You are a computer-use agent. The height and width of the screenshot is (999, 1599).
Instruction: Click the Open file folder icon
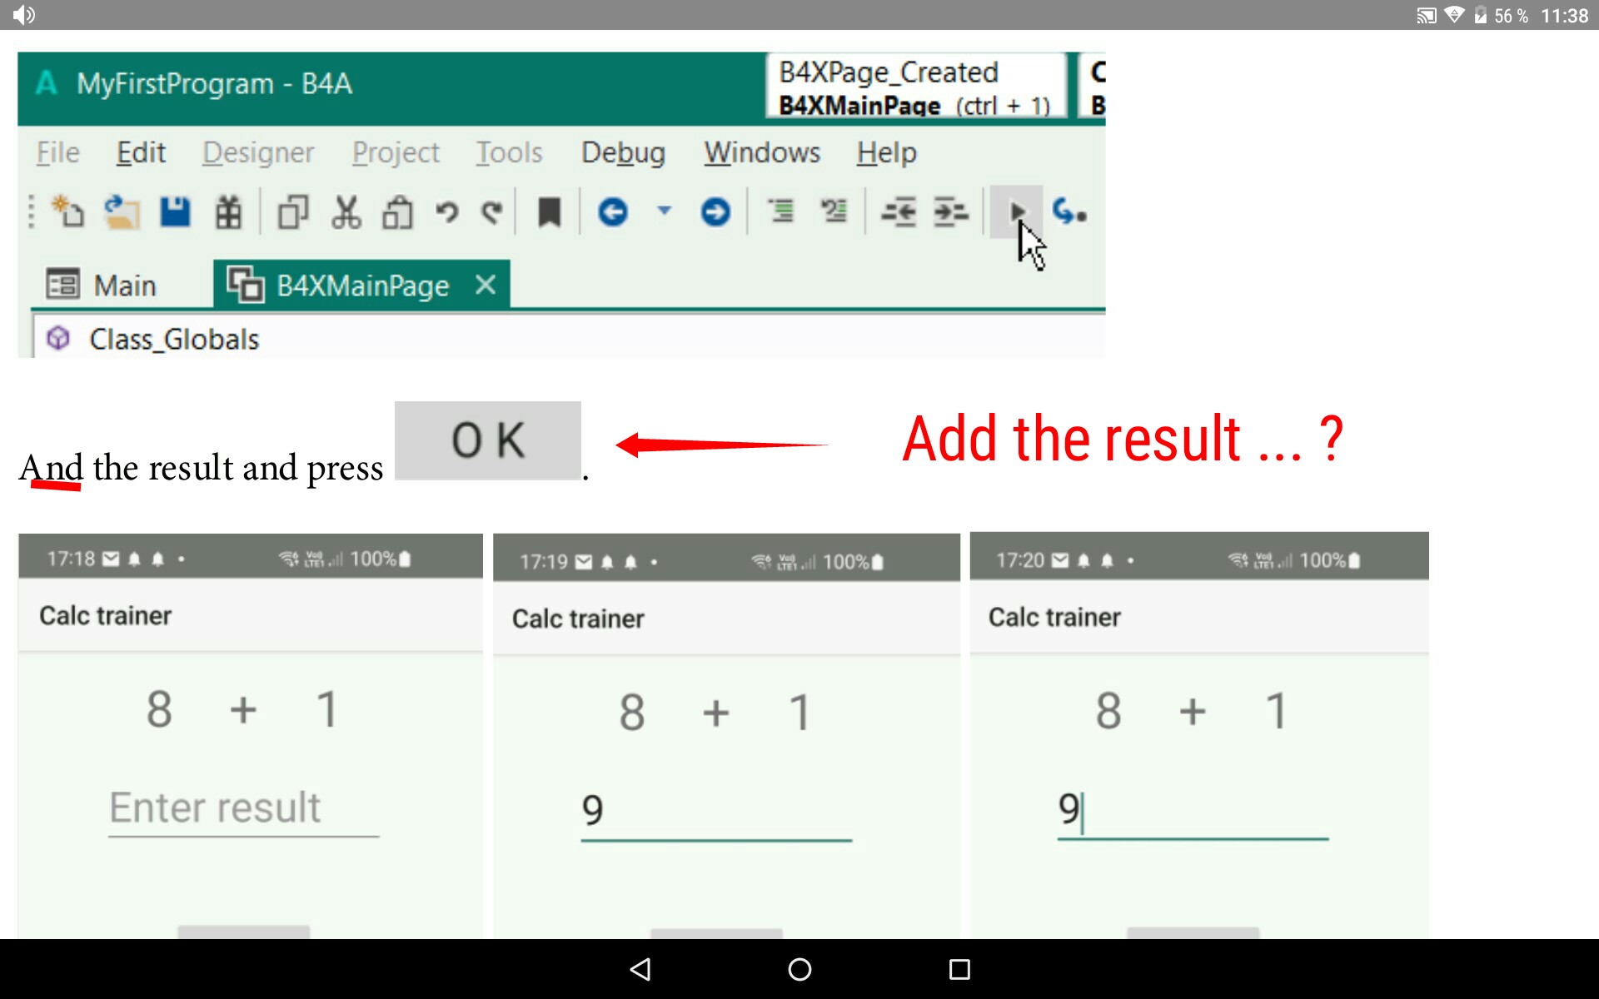(122, 212)
